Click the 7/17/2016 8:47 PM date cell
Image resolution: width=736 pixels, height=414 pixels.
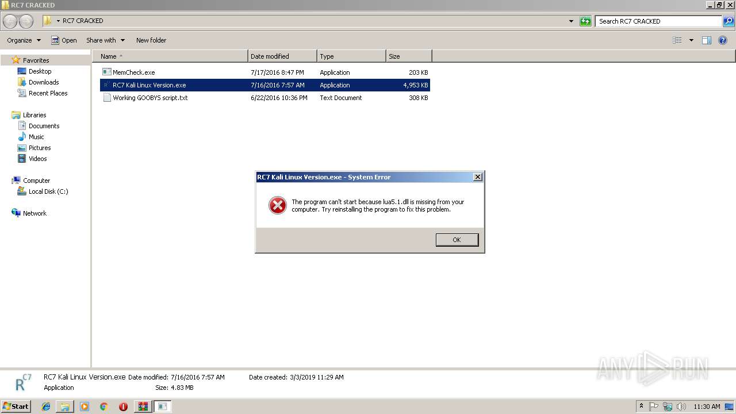point(277,72)
